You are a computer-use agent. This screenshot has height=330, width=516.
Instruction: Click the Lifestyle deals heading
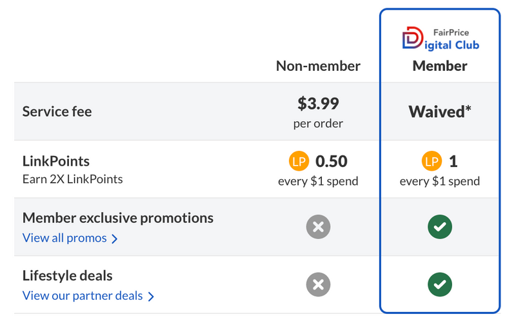pyautogui.click(x=68, y=276)
